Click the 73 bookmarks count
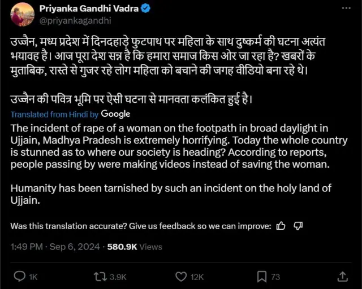This screenshot has height=289, width=362. point(275,277)
